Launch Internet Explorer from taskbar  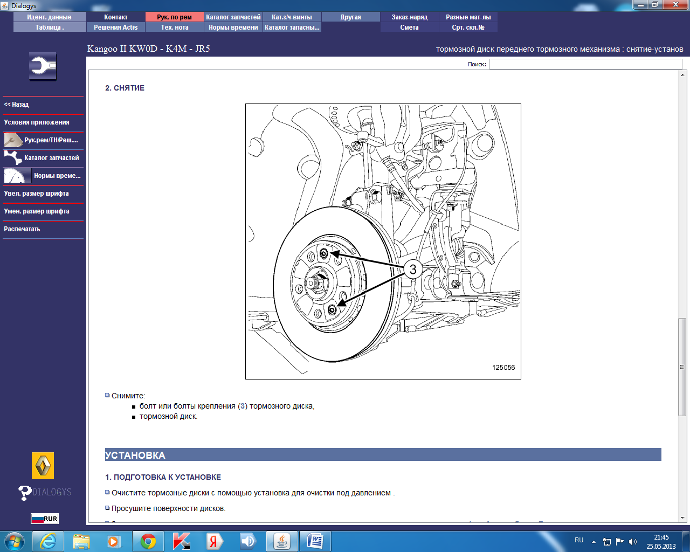(x=48, y=541)
